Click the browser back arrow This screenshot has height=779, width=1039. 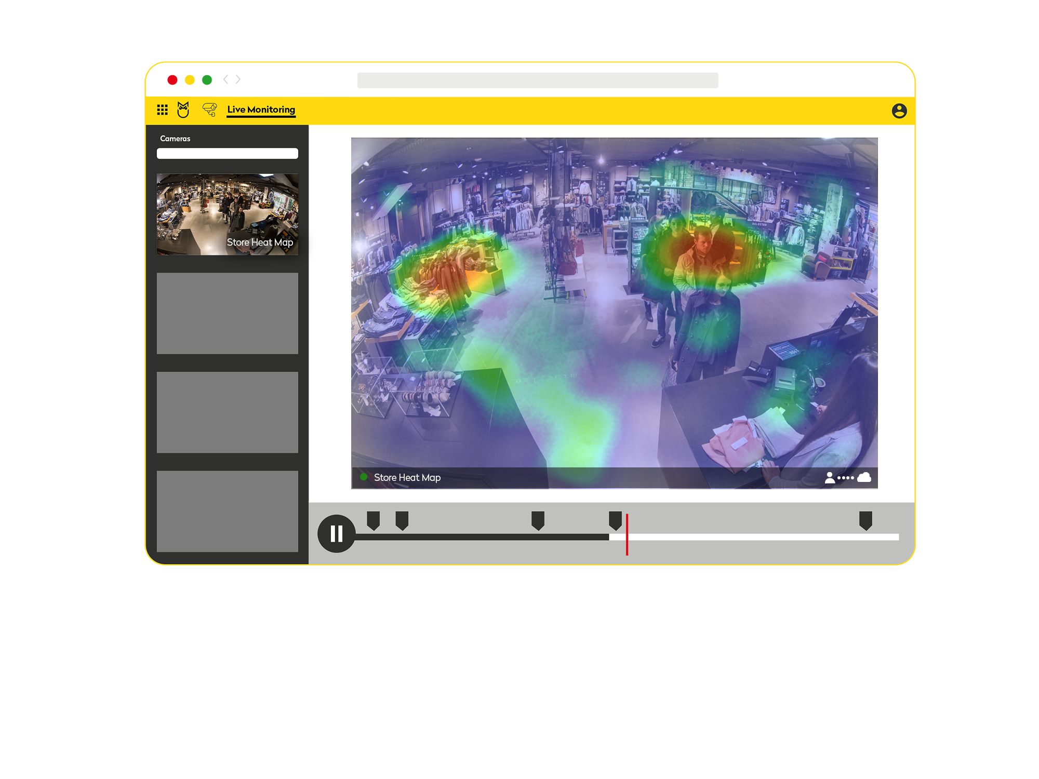point(225,79)
